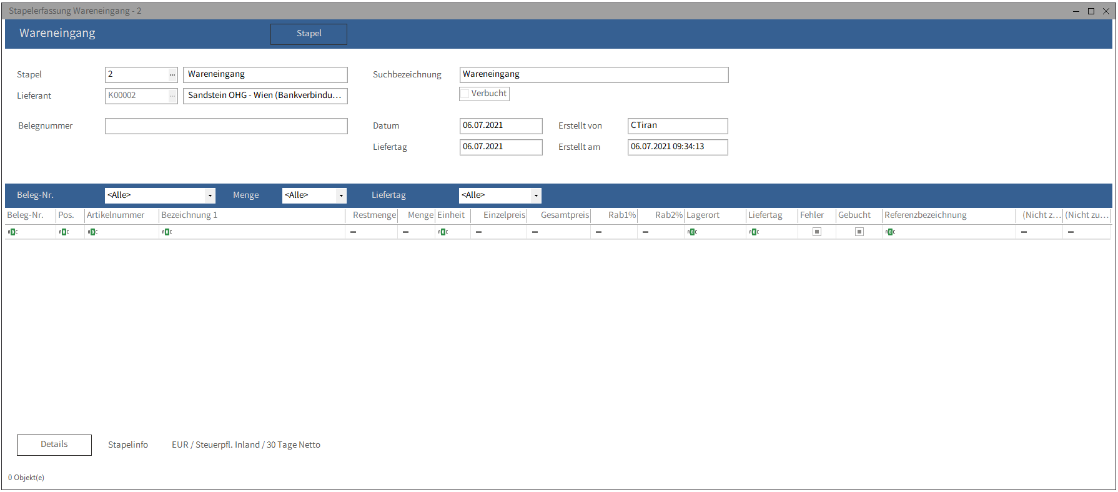Image resolution: width=1118 pixels, height=492 pixels.
Task: Open the Stapel lookup ellipsis button
Action: 172,74
